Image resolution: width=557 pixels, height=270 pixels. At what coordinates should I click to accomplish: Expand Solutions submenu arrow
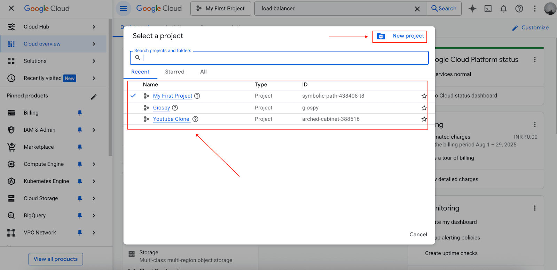point(94,61)
